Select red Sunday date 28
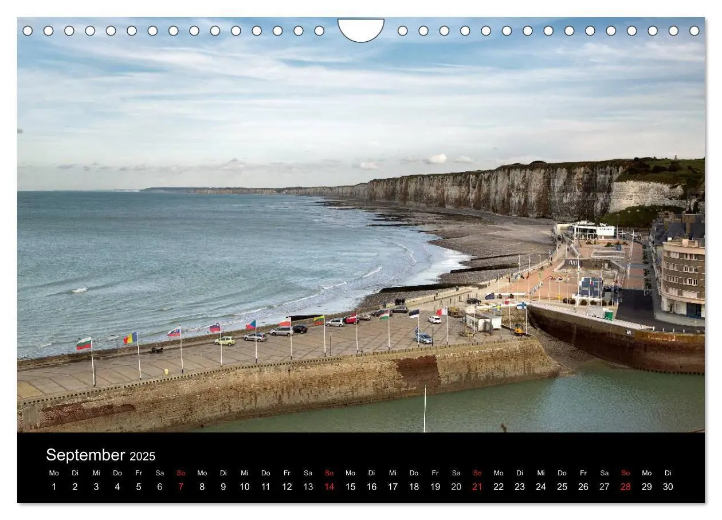 626,487
